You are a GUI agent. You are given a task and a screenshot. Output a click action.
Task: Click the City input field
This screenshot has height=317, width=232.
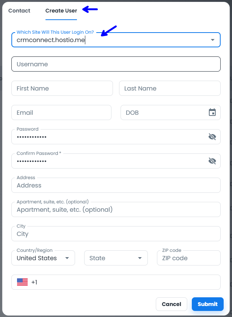116,234
